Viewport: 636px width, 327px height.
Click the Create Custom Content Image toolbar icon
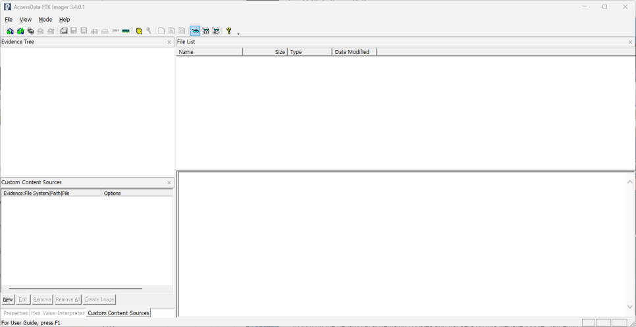(x=105, y=31)
